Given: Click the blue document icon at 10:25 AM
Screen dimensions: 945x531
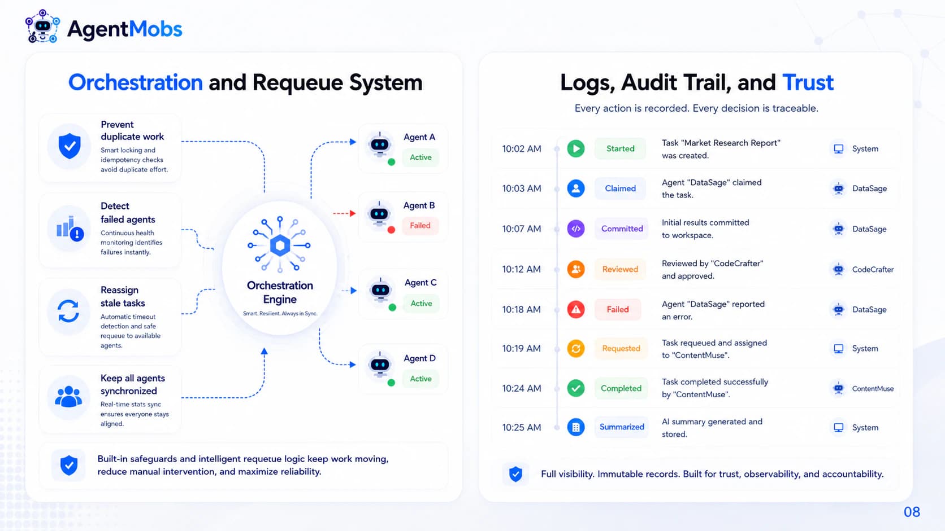Looking at the screenshot, I should click(x=576, y=427).
